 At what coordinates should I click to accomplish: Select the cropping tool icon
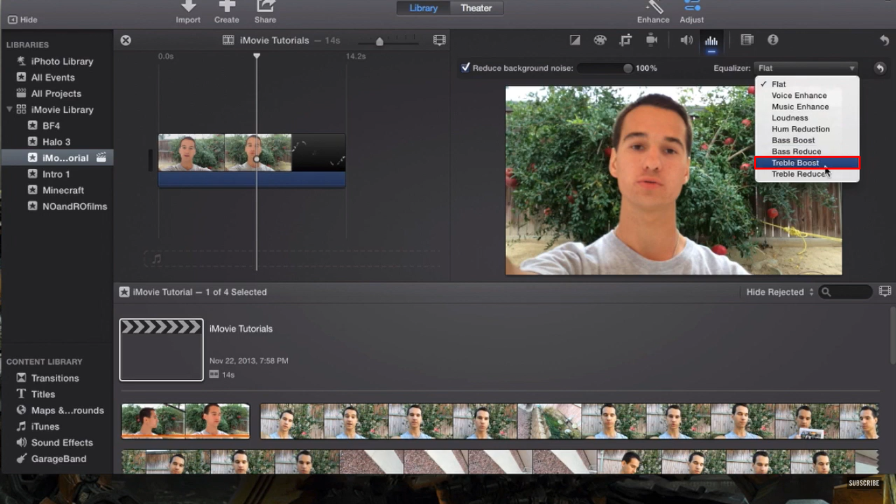click(x=626, y=40)
